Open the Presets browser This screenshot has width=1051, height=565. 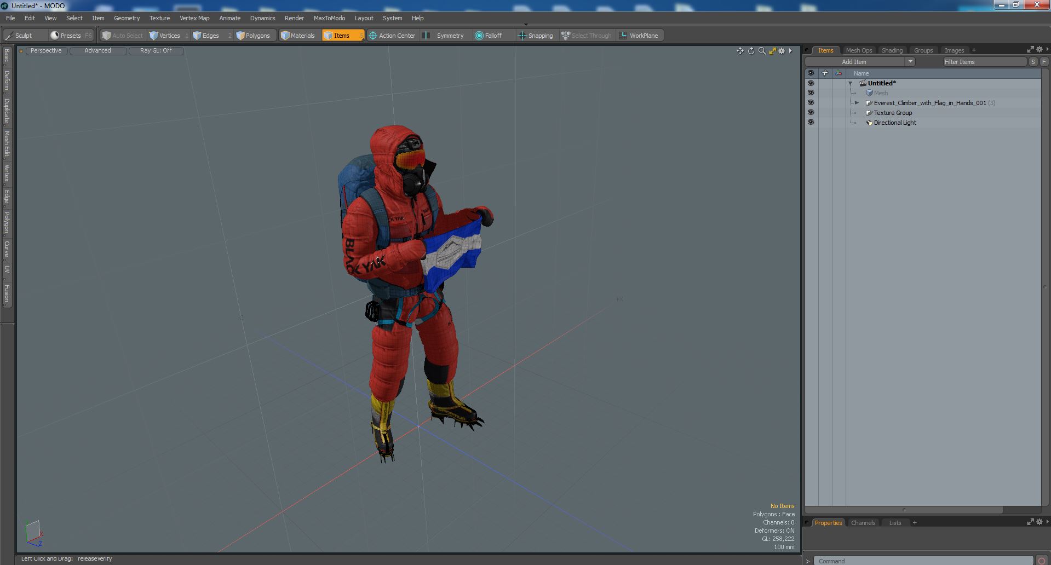coord(71,36)
